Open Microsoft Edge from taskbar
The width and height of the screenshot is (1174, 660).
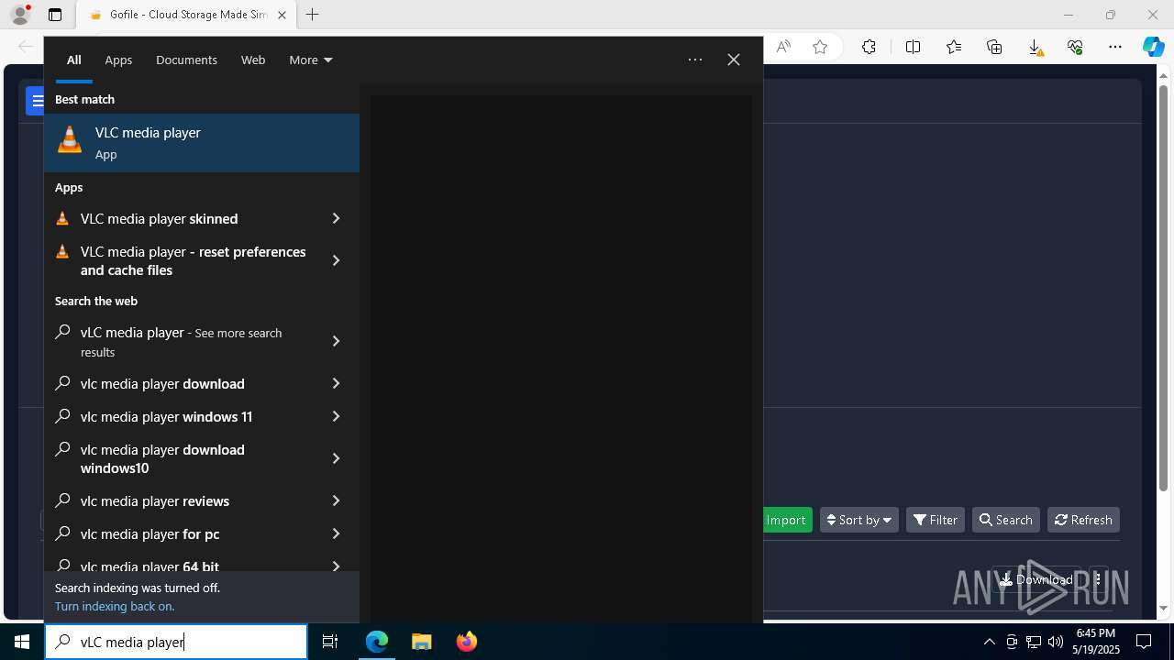click(x=377, y=642)
